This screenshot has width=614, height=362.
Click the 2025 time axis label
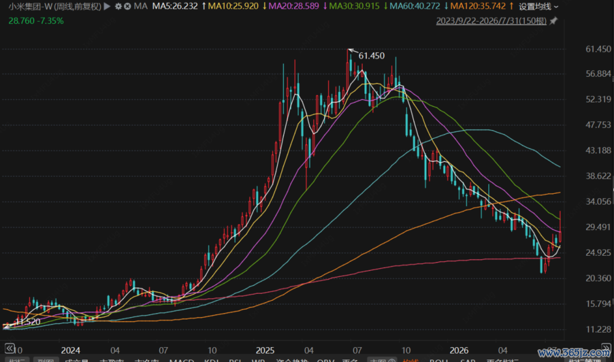pyautogui.click(x=265, y=350)
